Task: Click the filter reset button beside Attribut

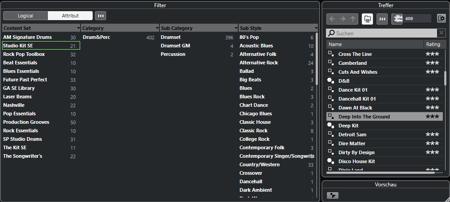Action: 101,16
